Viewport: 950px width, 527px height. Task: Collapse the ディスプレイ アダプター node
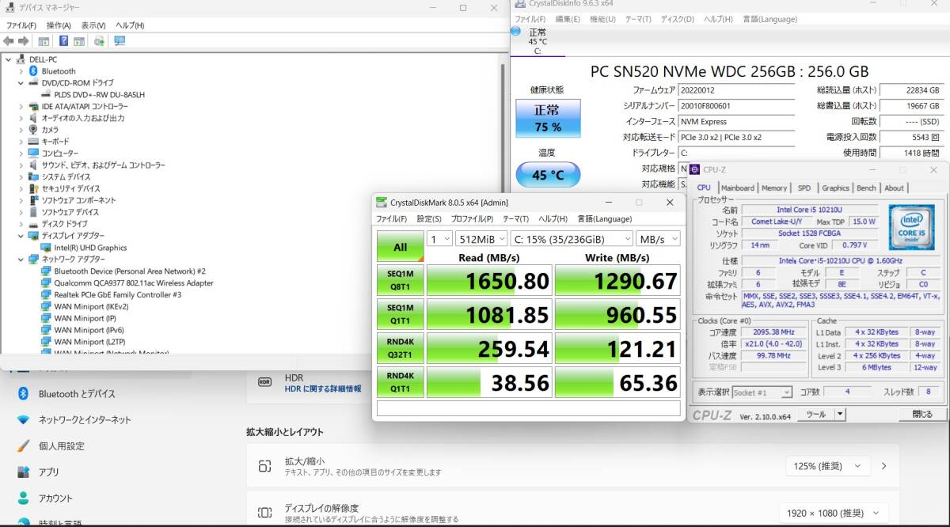(x=21, y=236)
